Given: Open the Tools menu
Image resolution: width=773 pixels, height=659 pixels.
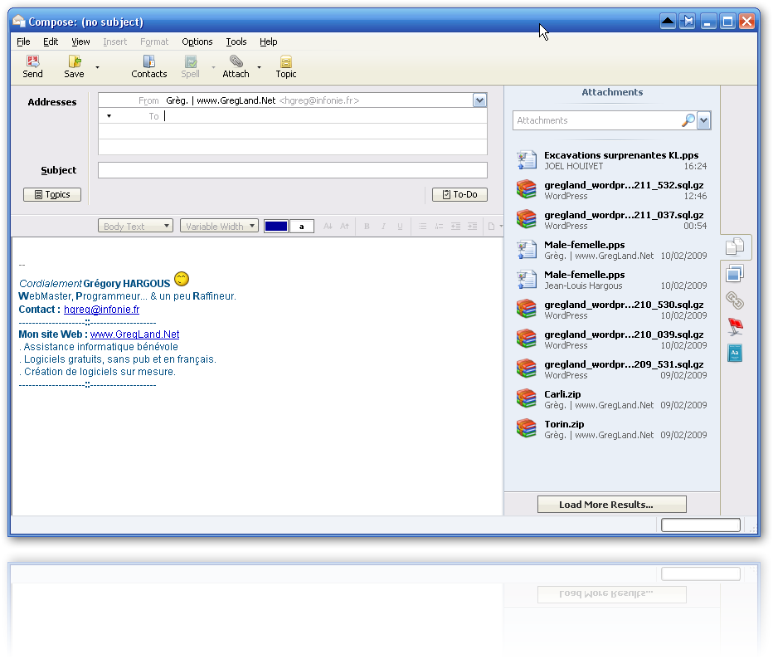Looking at the screenshot, I should coord(236,41).
